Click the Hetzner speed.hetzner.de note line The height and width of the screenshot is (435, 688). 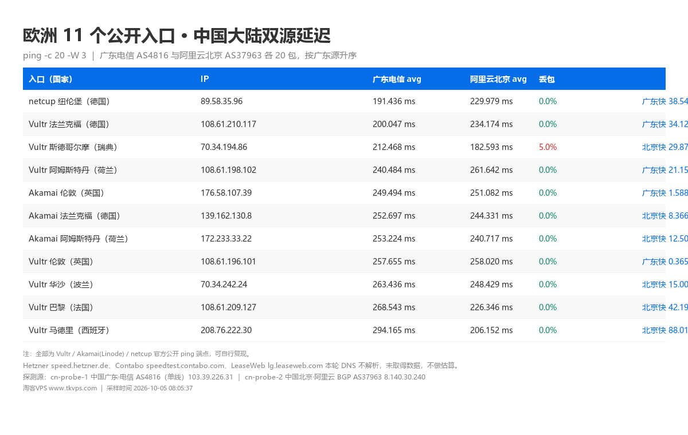[241, 365]
